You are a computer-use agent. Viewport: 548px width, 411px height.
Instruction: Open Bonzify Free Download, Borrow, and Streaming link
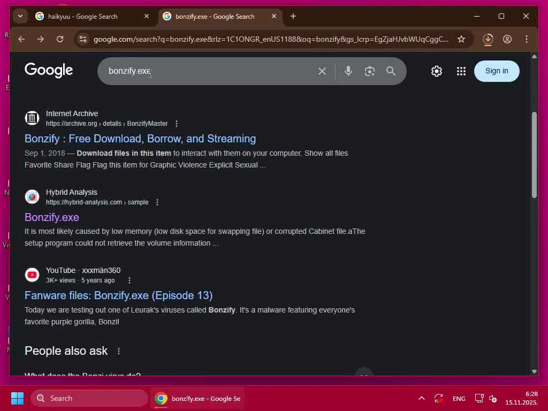point(140,139)
